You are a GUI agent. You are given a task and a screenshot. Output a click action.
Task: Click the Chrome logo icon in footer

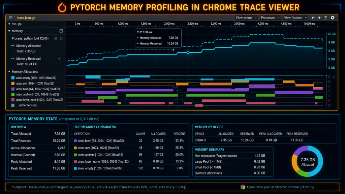(x=243, y=187)
